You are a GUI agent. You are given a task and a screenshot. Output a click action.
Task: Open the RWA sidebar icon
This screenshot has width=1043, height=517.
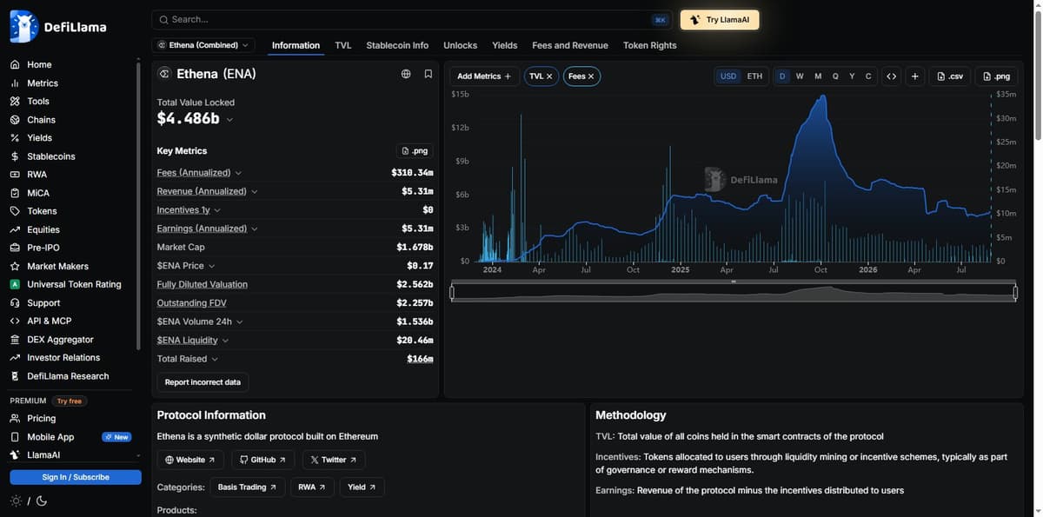15,175
